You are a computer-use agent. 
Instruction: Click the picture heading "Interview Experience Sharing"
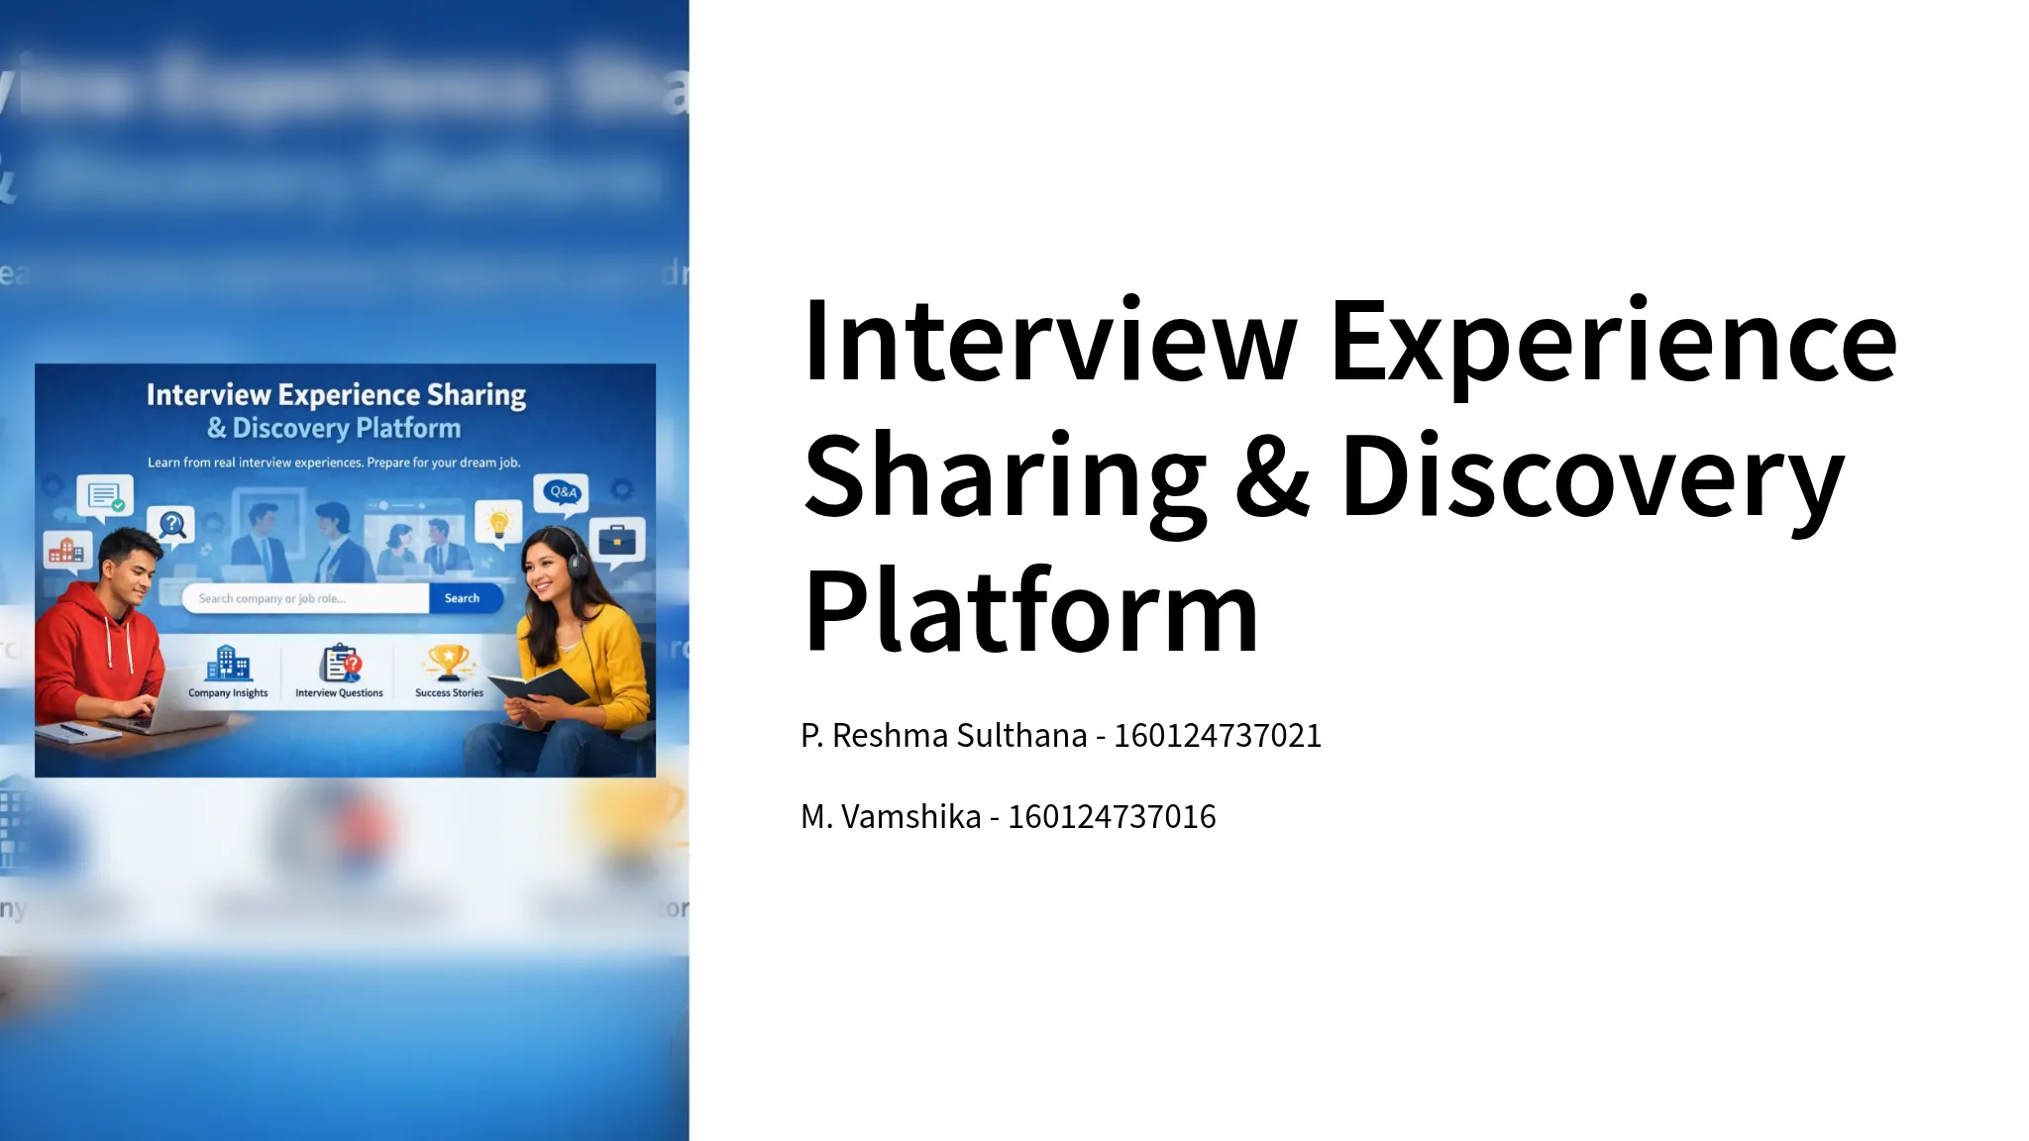click(x=336, y=394)
